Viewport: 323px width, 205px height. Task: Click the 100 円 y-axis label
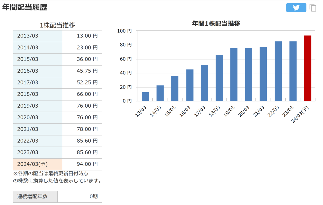pos(124,31)
